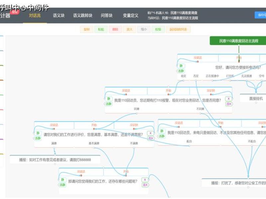Select the green 民意110满意度回访主流程 start node
This screenshot has width=266, height=199.
click(238, 41)
